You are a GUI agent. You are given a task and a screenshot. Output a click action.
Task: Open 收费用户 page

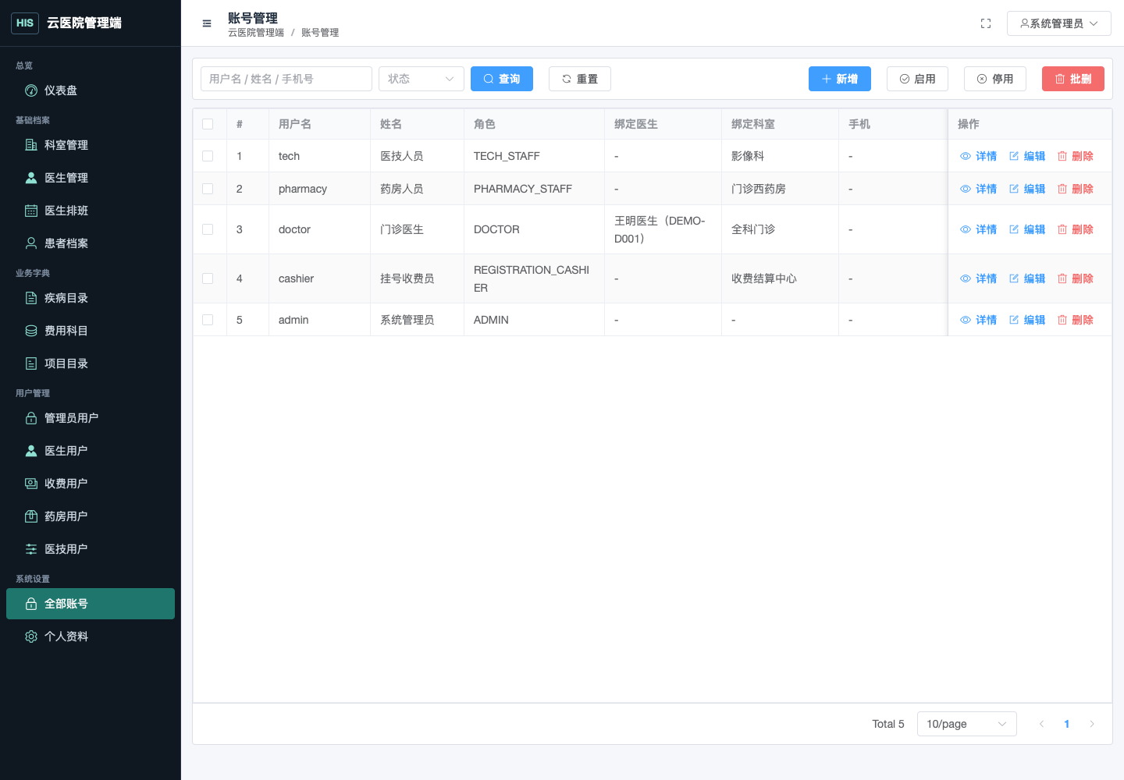91,484
